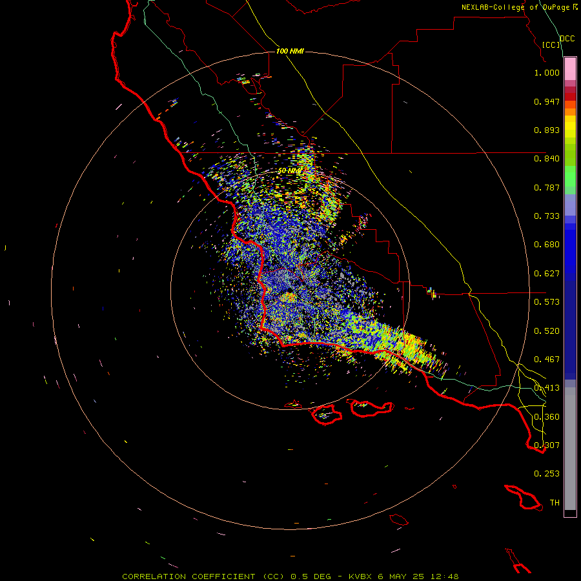Click the CORRELATION COEFFICIENT (CC) caption text
The width and height of the screenshot is (581, 581).
coord(203,576)
